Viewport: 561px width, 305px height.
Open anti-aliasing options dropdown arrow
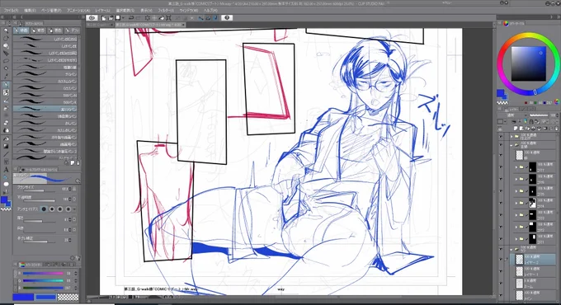(x=74, y=209)
